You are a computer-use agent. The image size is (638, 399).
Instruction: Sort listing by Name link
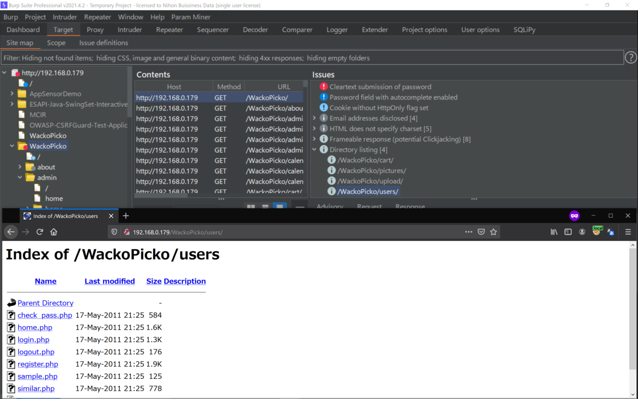(46, 281)
